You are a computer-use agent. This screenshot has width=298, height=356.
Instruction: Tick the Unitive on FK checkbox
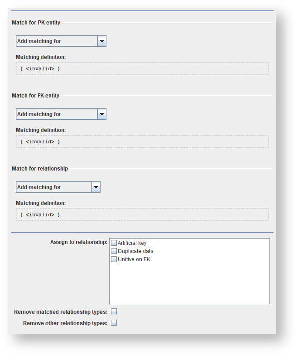point(114,259)
